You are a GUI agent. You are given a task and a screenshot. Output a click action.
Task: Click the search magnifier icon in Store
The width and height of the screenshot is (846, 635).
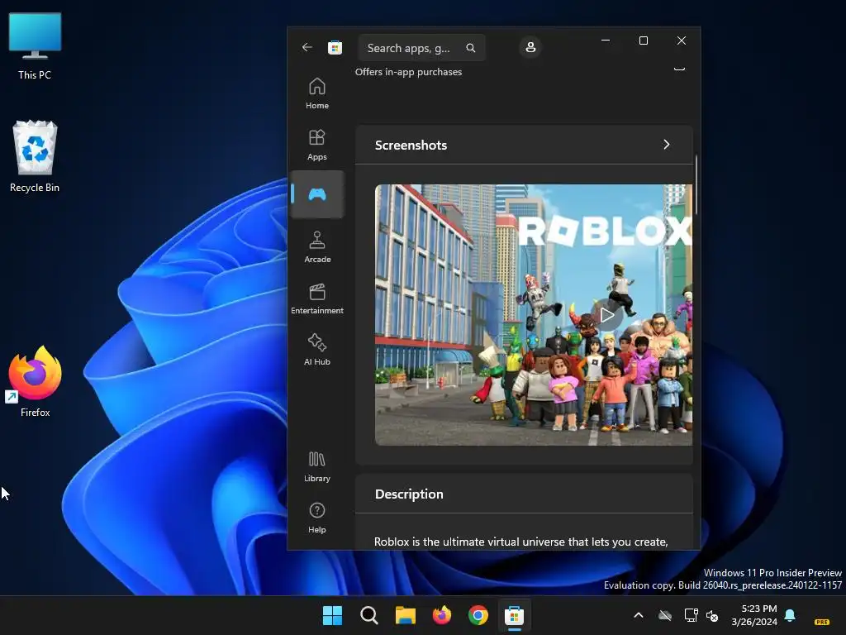click(470, 48)
